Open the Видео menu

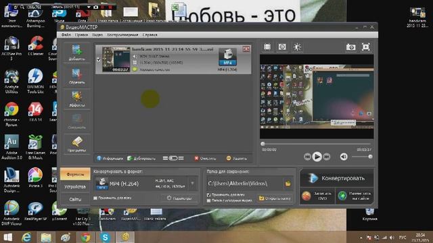97,35
